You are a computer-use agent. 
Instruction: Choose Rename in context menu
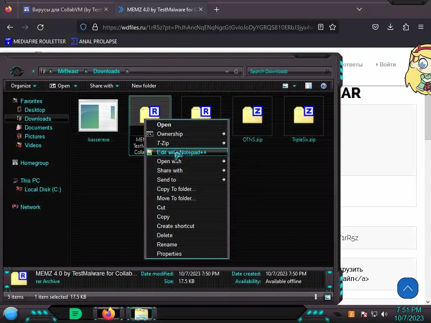coord(187,244)
